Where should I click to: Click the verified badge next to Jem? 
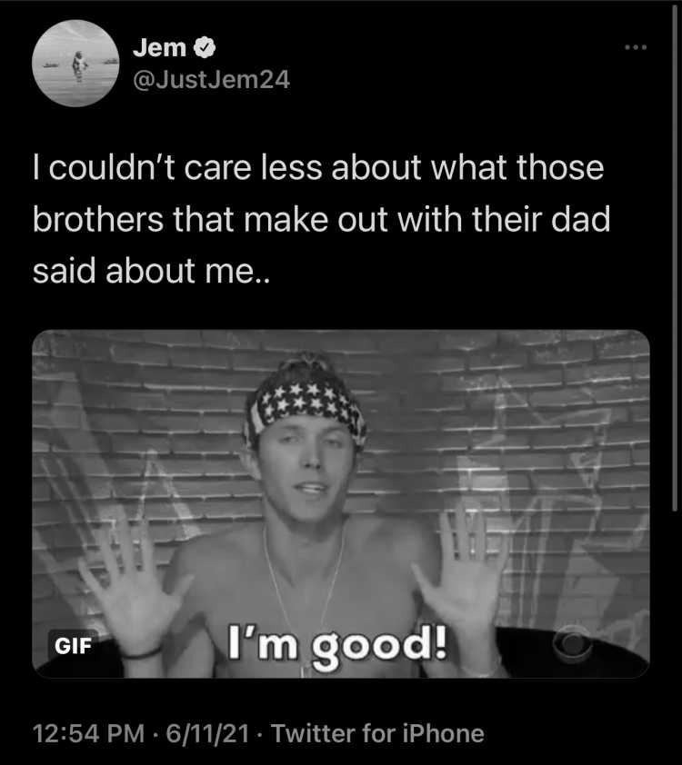click(x=205, y=48)
